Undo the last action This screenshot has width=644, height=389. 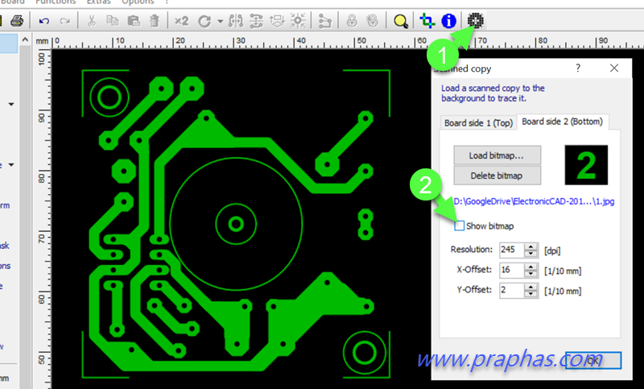(x=44, y=20)
